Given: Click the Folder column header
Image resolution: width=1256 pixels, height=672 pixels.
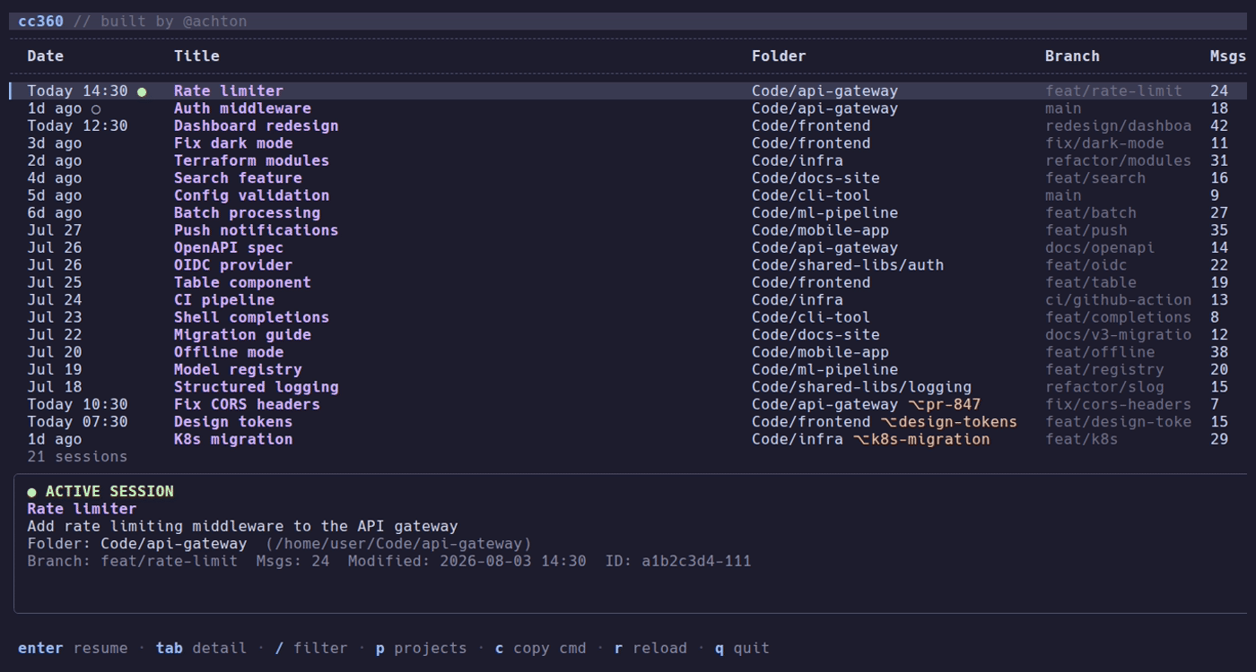Looking at the screenshot, I should (779, 56).
